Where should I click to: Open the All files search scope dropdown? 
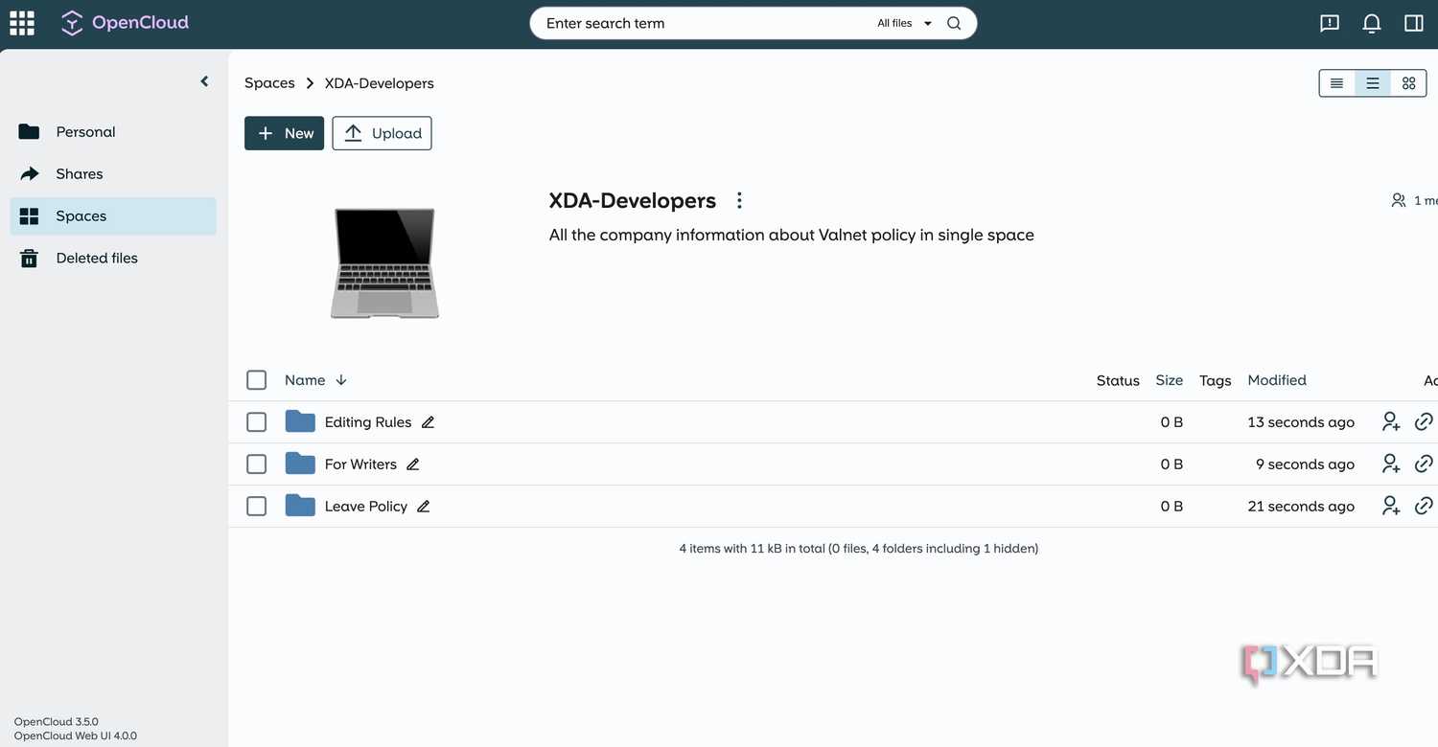[x=904, y=23]
